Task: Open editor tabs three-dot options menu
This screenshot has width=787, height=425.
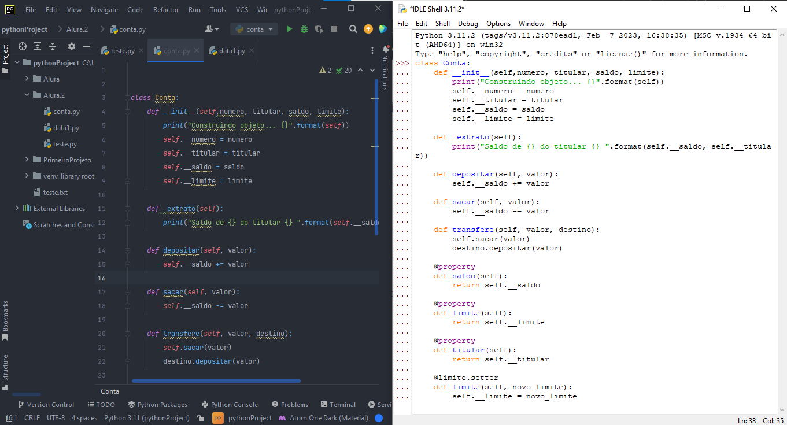Action: 372,51
